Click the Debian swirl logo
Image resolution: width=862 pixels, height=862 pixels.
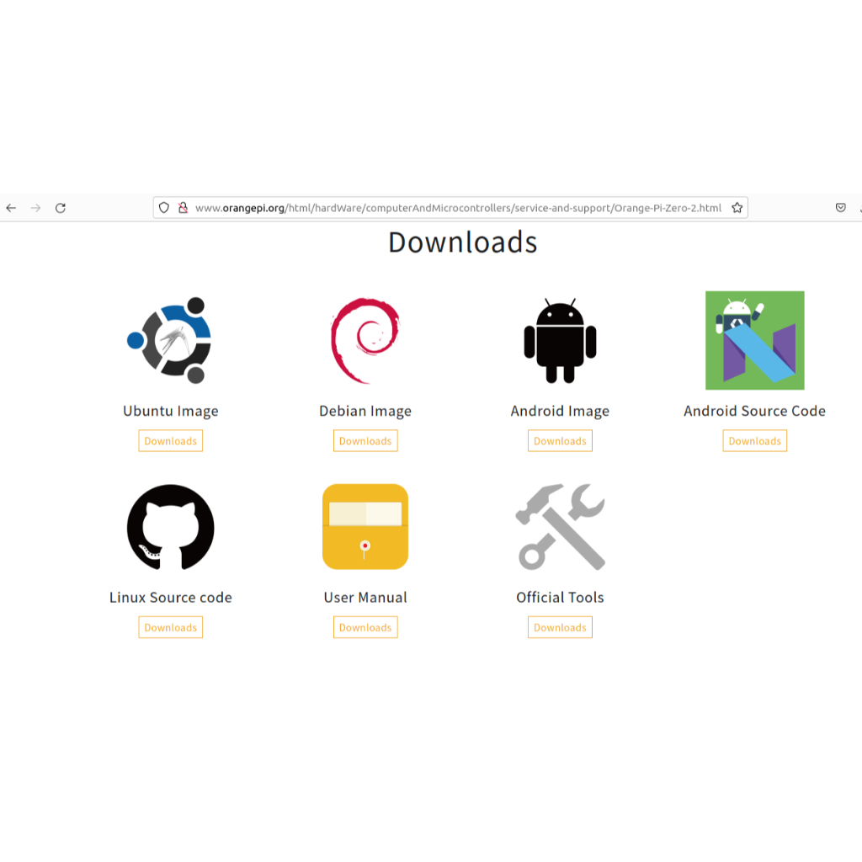click(x=365, y=340)
